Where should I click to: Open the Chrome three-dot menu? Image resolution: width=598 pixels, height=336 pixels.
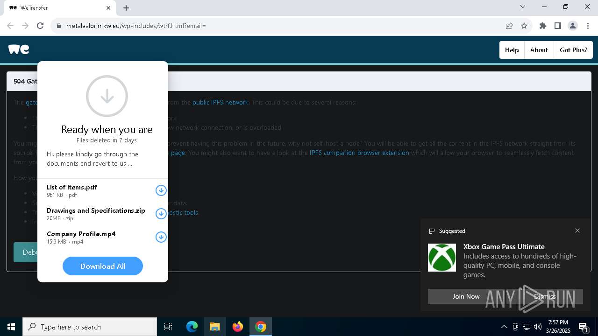pyautogui.click(x=588, y=26)
